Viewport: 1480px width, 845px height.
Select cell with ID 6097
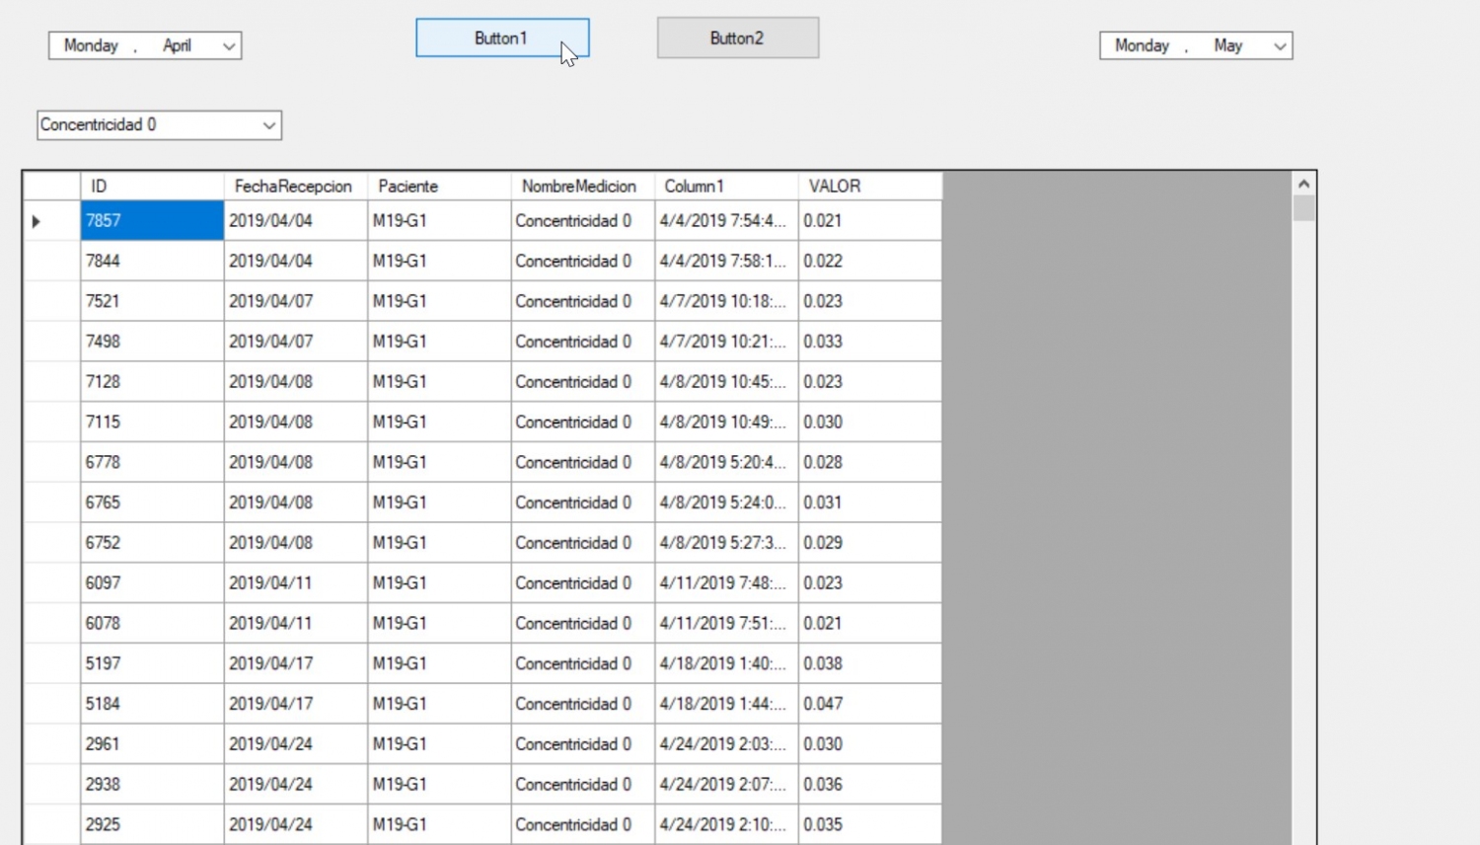click(x=152, y=583)
